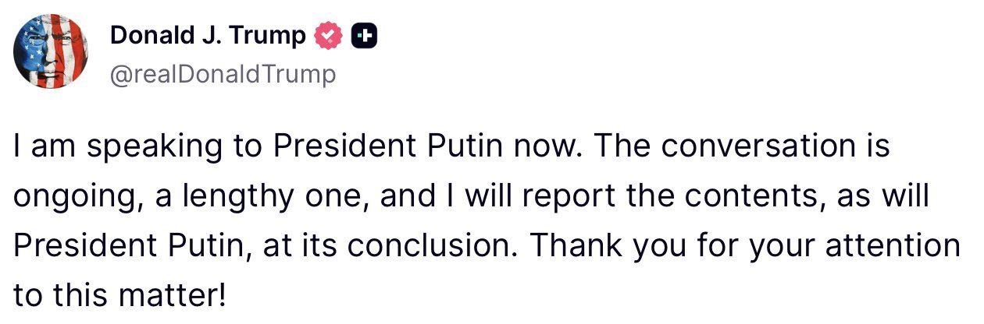
Task: Click the black plus badge icon
Action: [x=365, y=36]
